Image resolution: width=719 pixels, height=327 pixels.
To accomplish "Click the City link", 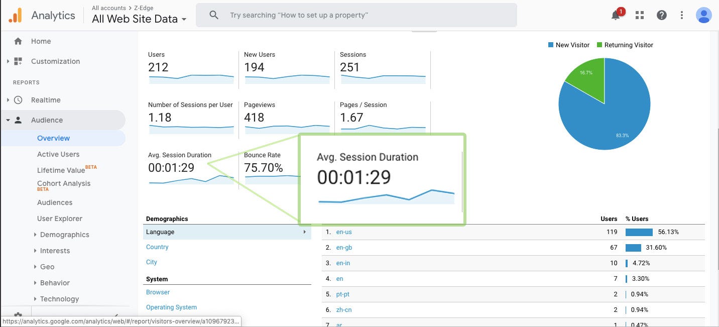I will coord(152,262).
